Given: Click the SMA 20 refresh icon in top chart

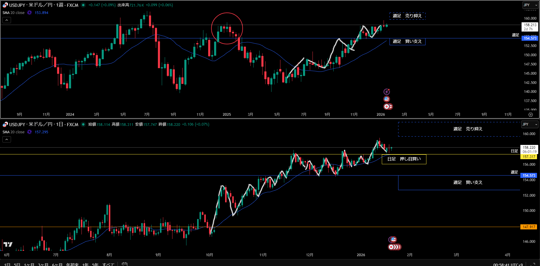Looking at the screenshot, I should click(x=29, y=12).
